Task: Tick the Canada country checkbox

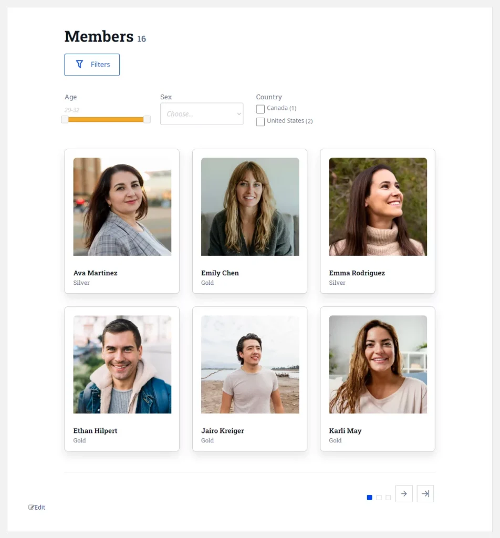Action: pos(261,109)
